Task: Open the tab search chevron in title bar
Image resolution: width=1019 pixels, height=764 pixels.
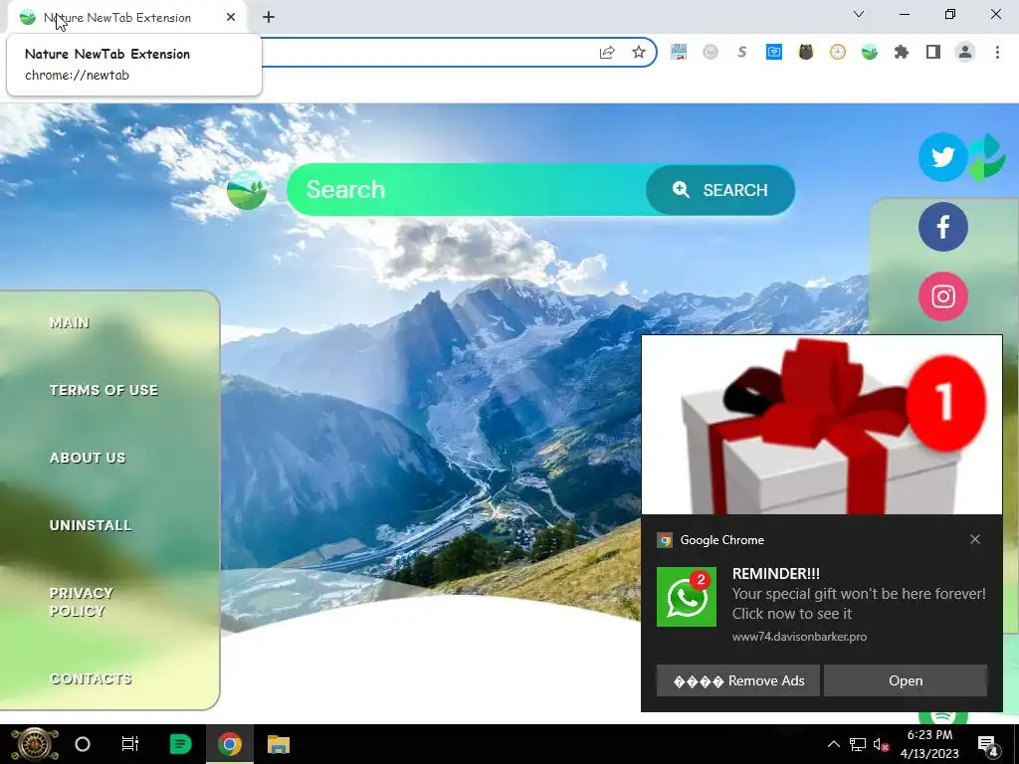Action: pos(859,14)
